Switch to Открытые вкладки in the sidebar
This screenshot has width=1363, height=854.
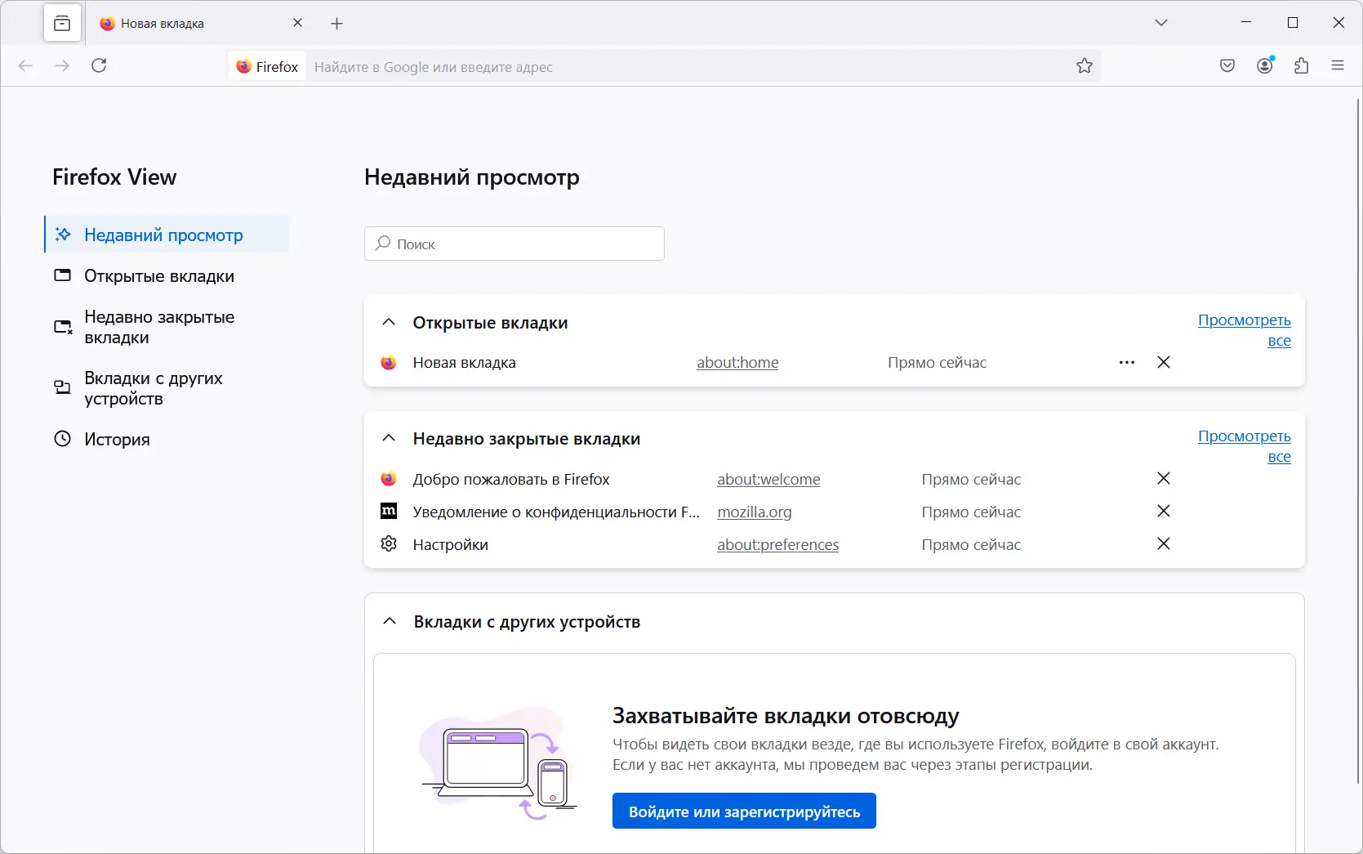158,275
